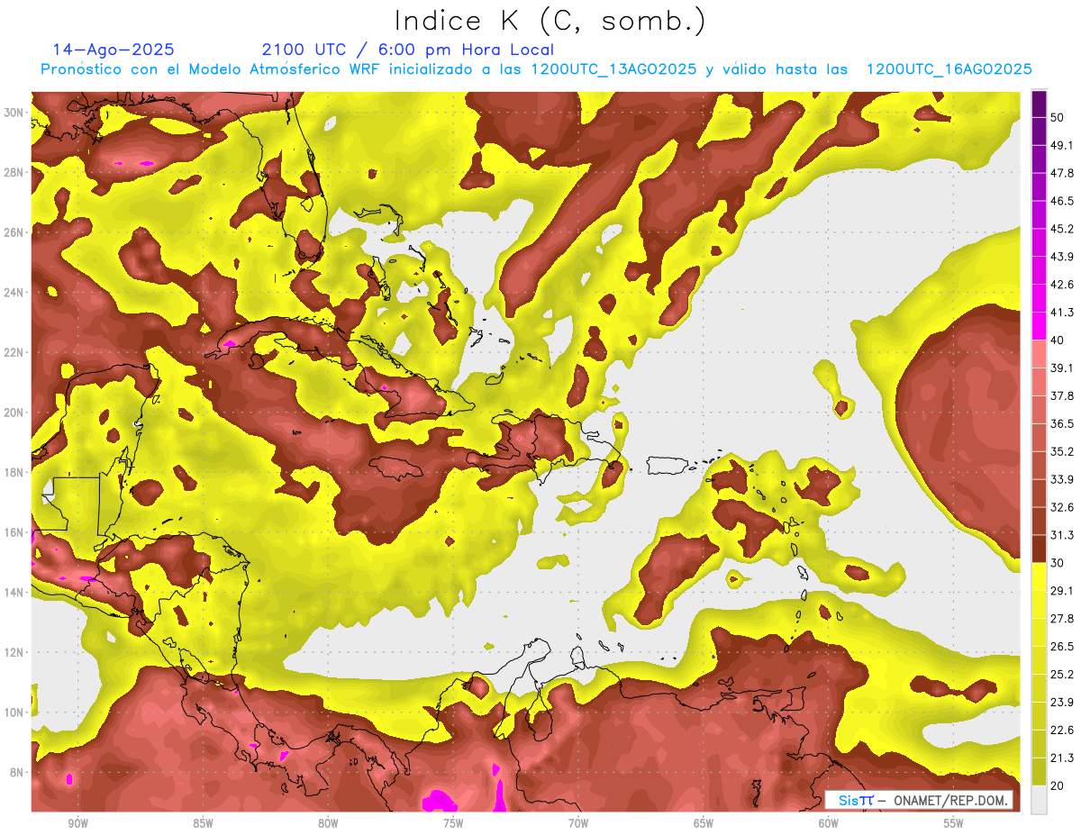Click the '24N' latitude axis label

click(15, 292)
